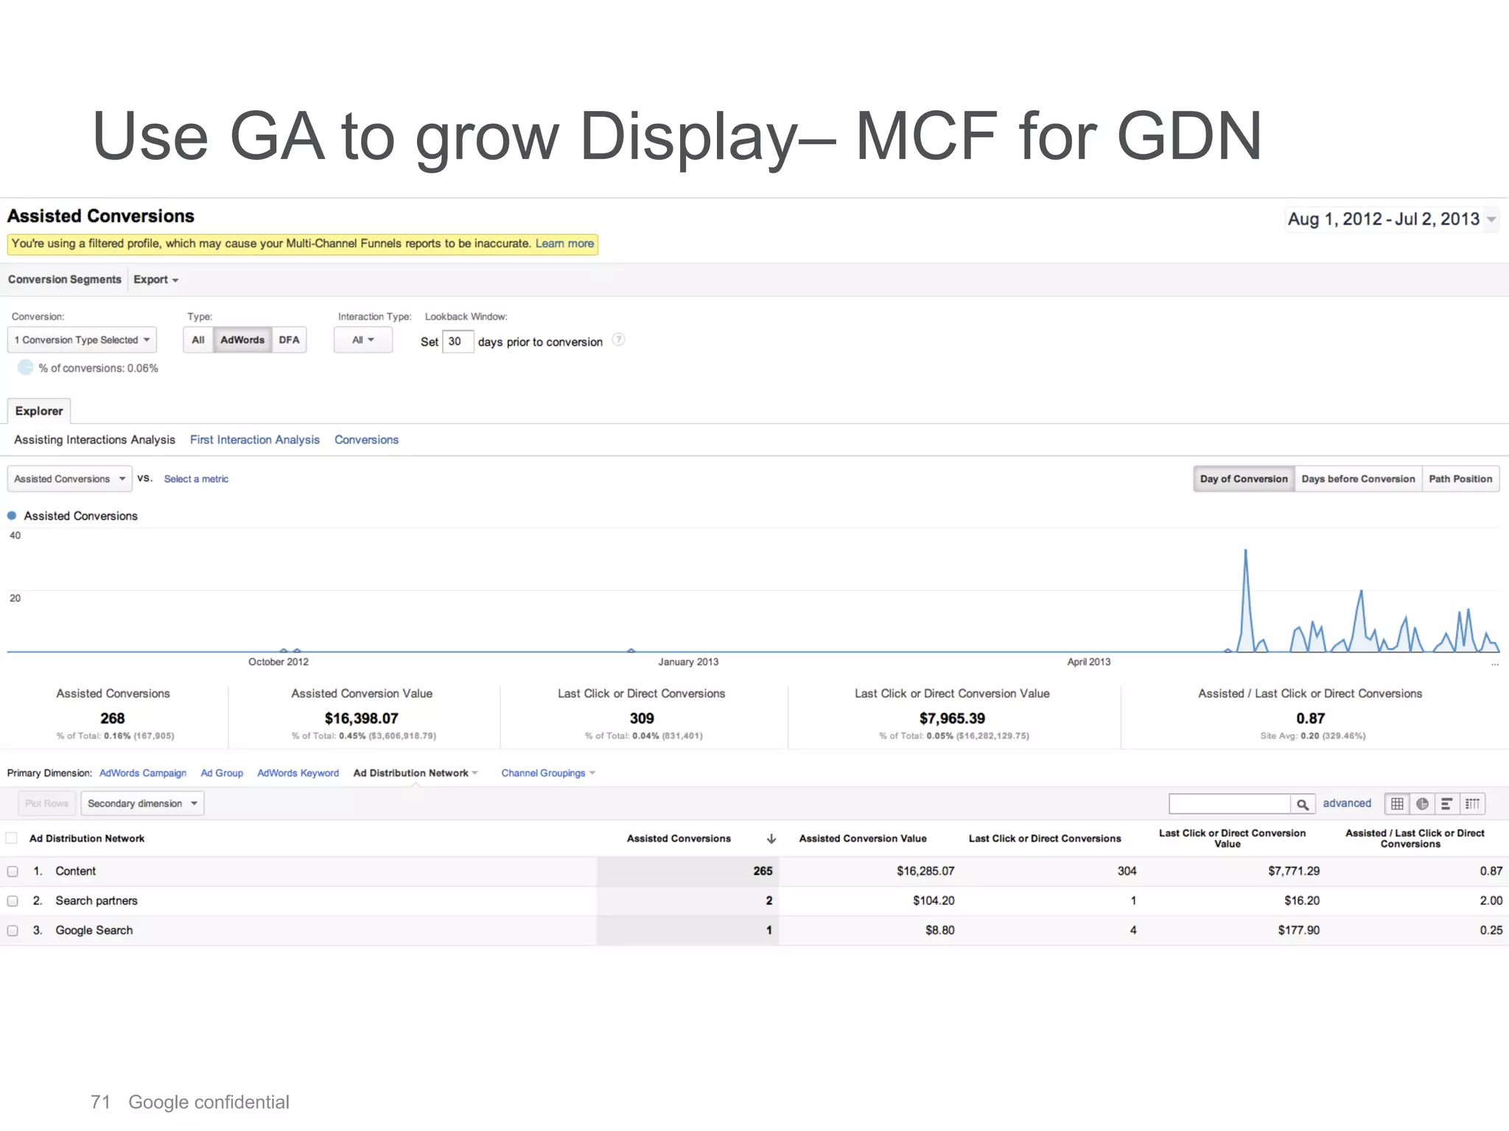Open the date range dropdown
This screenshot has width=1509, height=1131.
click(1392, 219)
